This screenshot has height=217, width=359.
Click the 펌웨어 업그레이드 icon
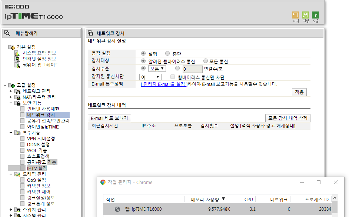(17, 65)
